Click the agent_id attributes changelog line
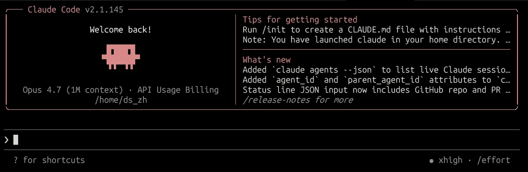The width and height of the screenshot is (528, 172). coord(377,80)
